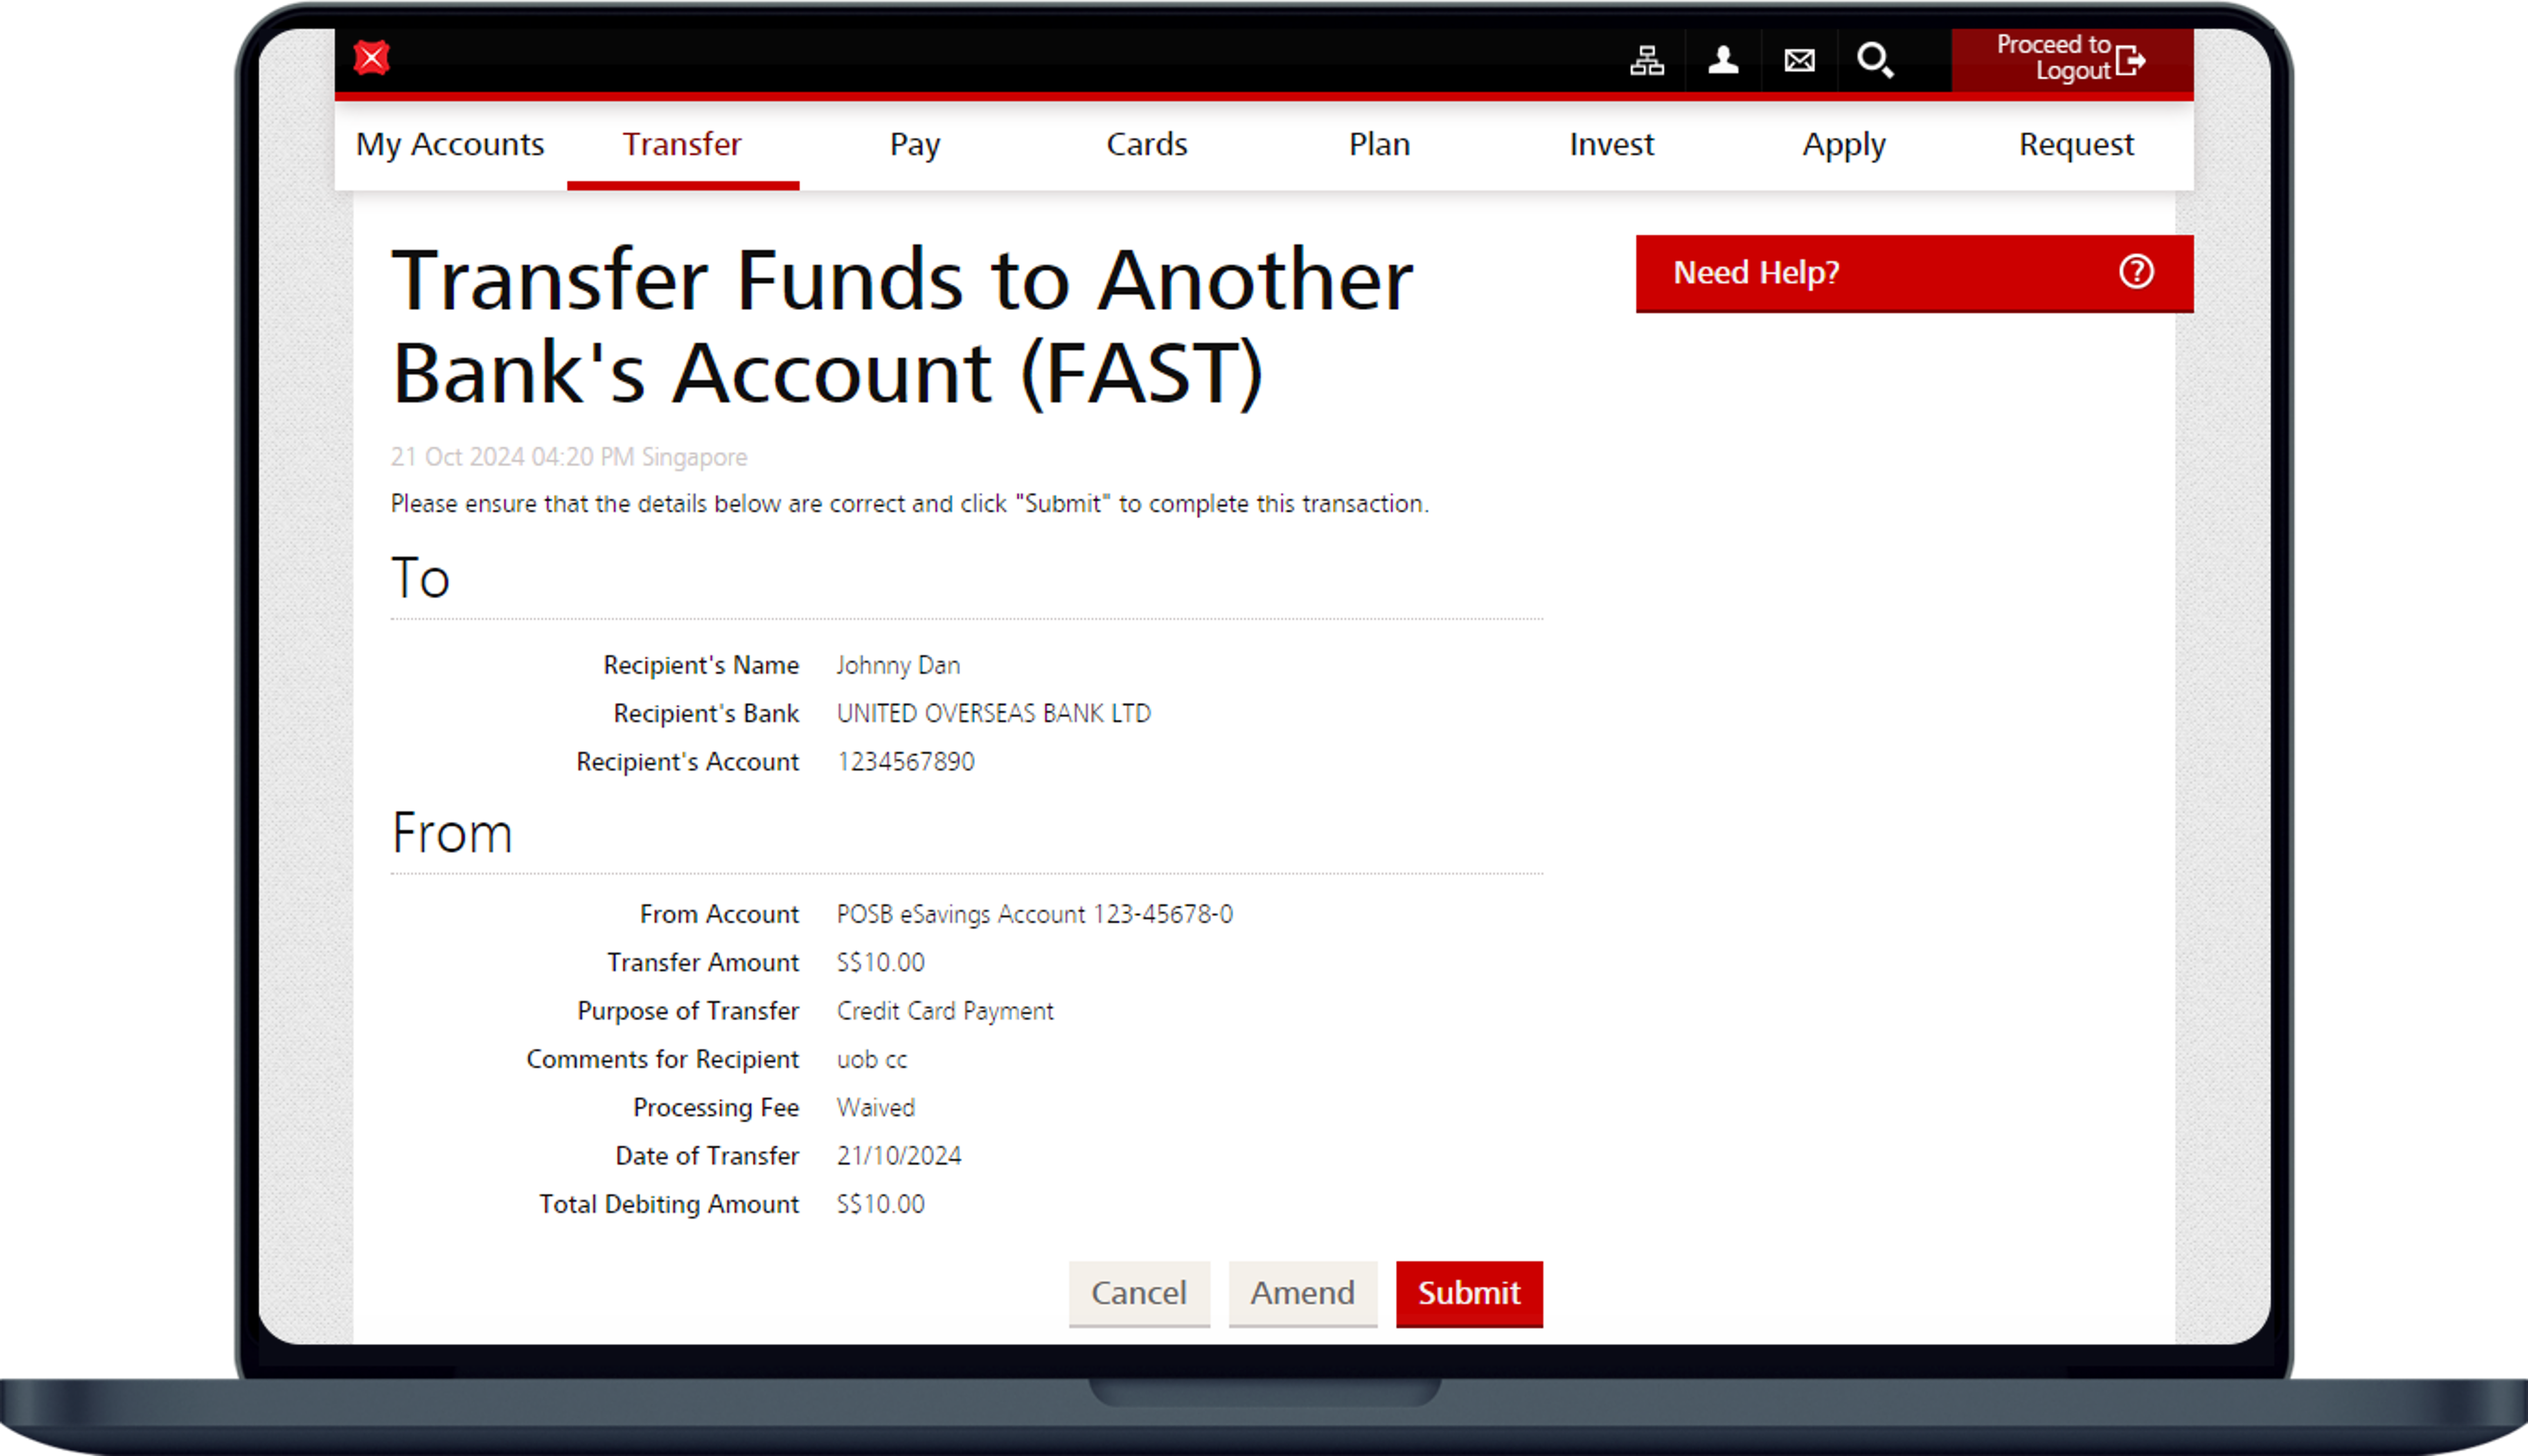Click the Cancel button
Screen dimensions: 2528x1456
click(x=1139, y=1293)
